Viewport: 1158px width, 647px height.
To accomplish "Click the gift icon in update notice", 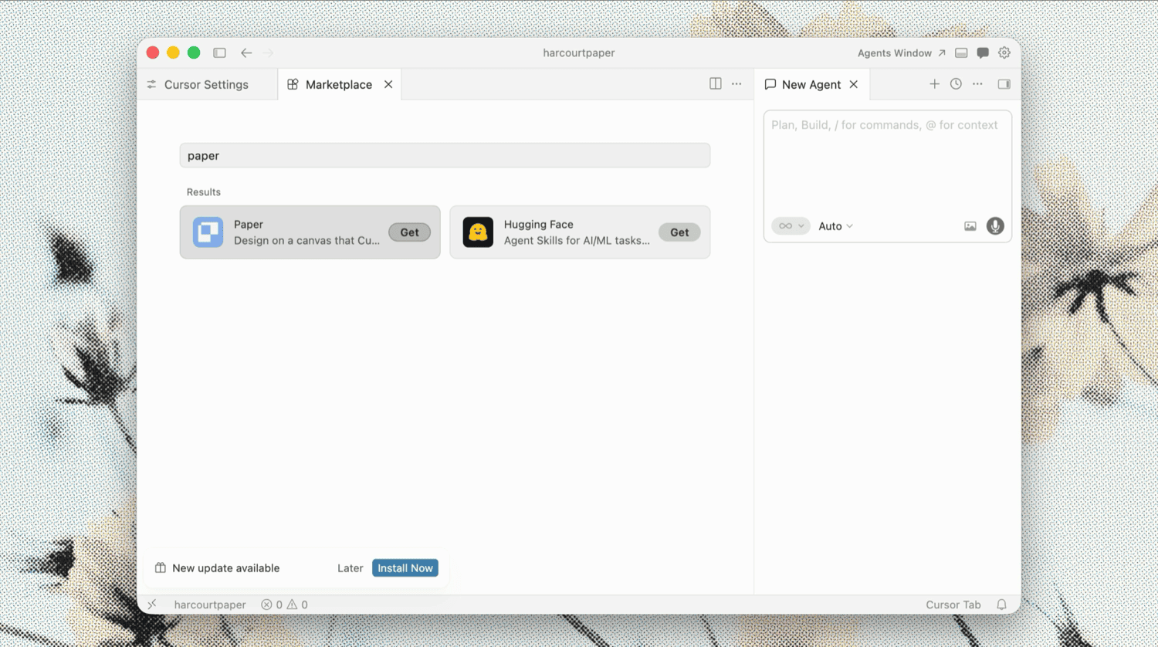I will point(161,567).
